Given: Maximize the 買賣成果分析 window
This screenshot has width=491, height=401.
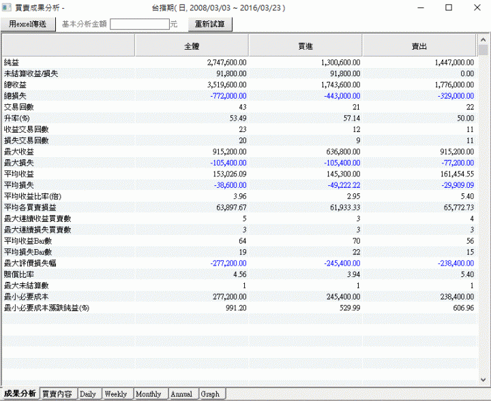Looking at the screenshot, I should pos(449,7).
